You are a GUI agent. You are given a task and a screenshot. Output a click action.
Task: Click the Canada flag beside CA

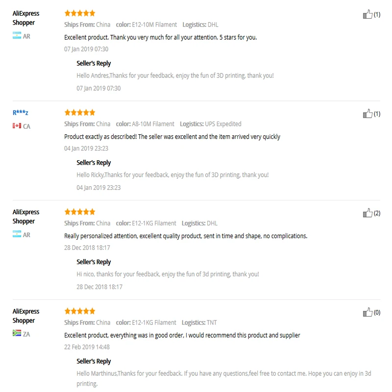(17, 125)
